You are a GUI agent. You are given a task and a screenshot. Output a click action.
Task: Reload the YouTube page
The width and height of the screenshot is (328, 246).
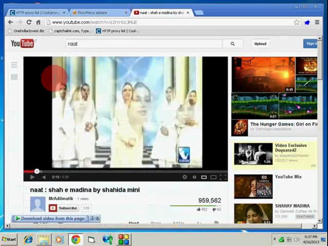[29, 22]
